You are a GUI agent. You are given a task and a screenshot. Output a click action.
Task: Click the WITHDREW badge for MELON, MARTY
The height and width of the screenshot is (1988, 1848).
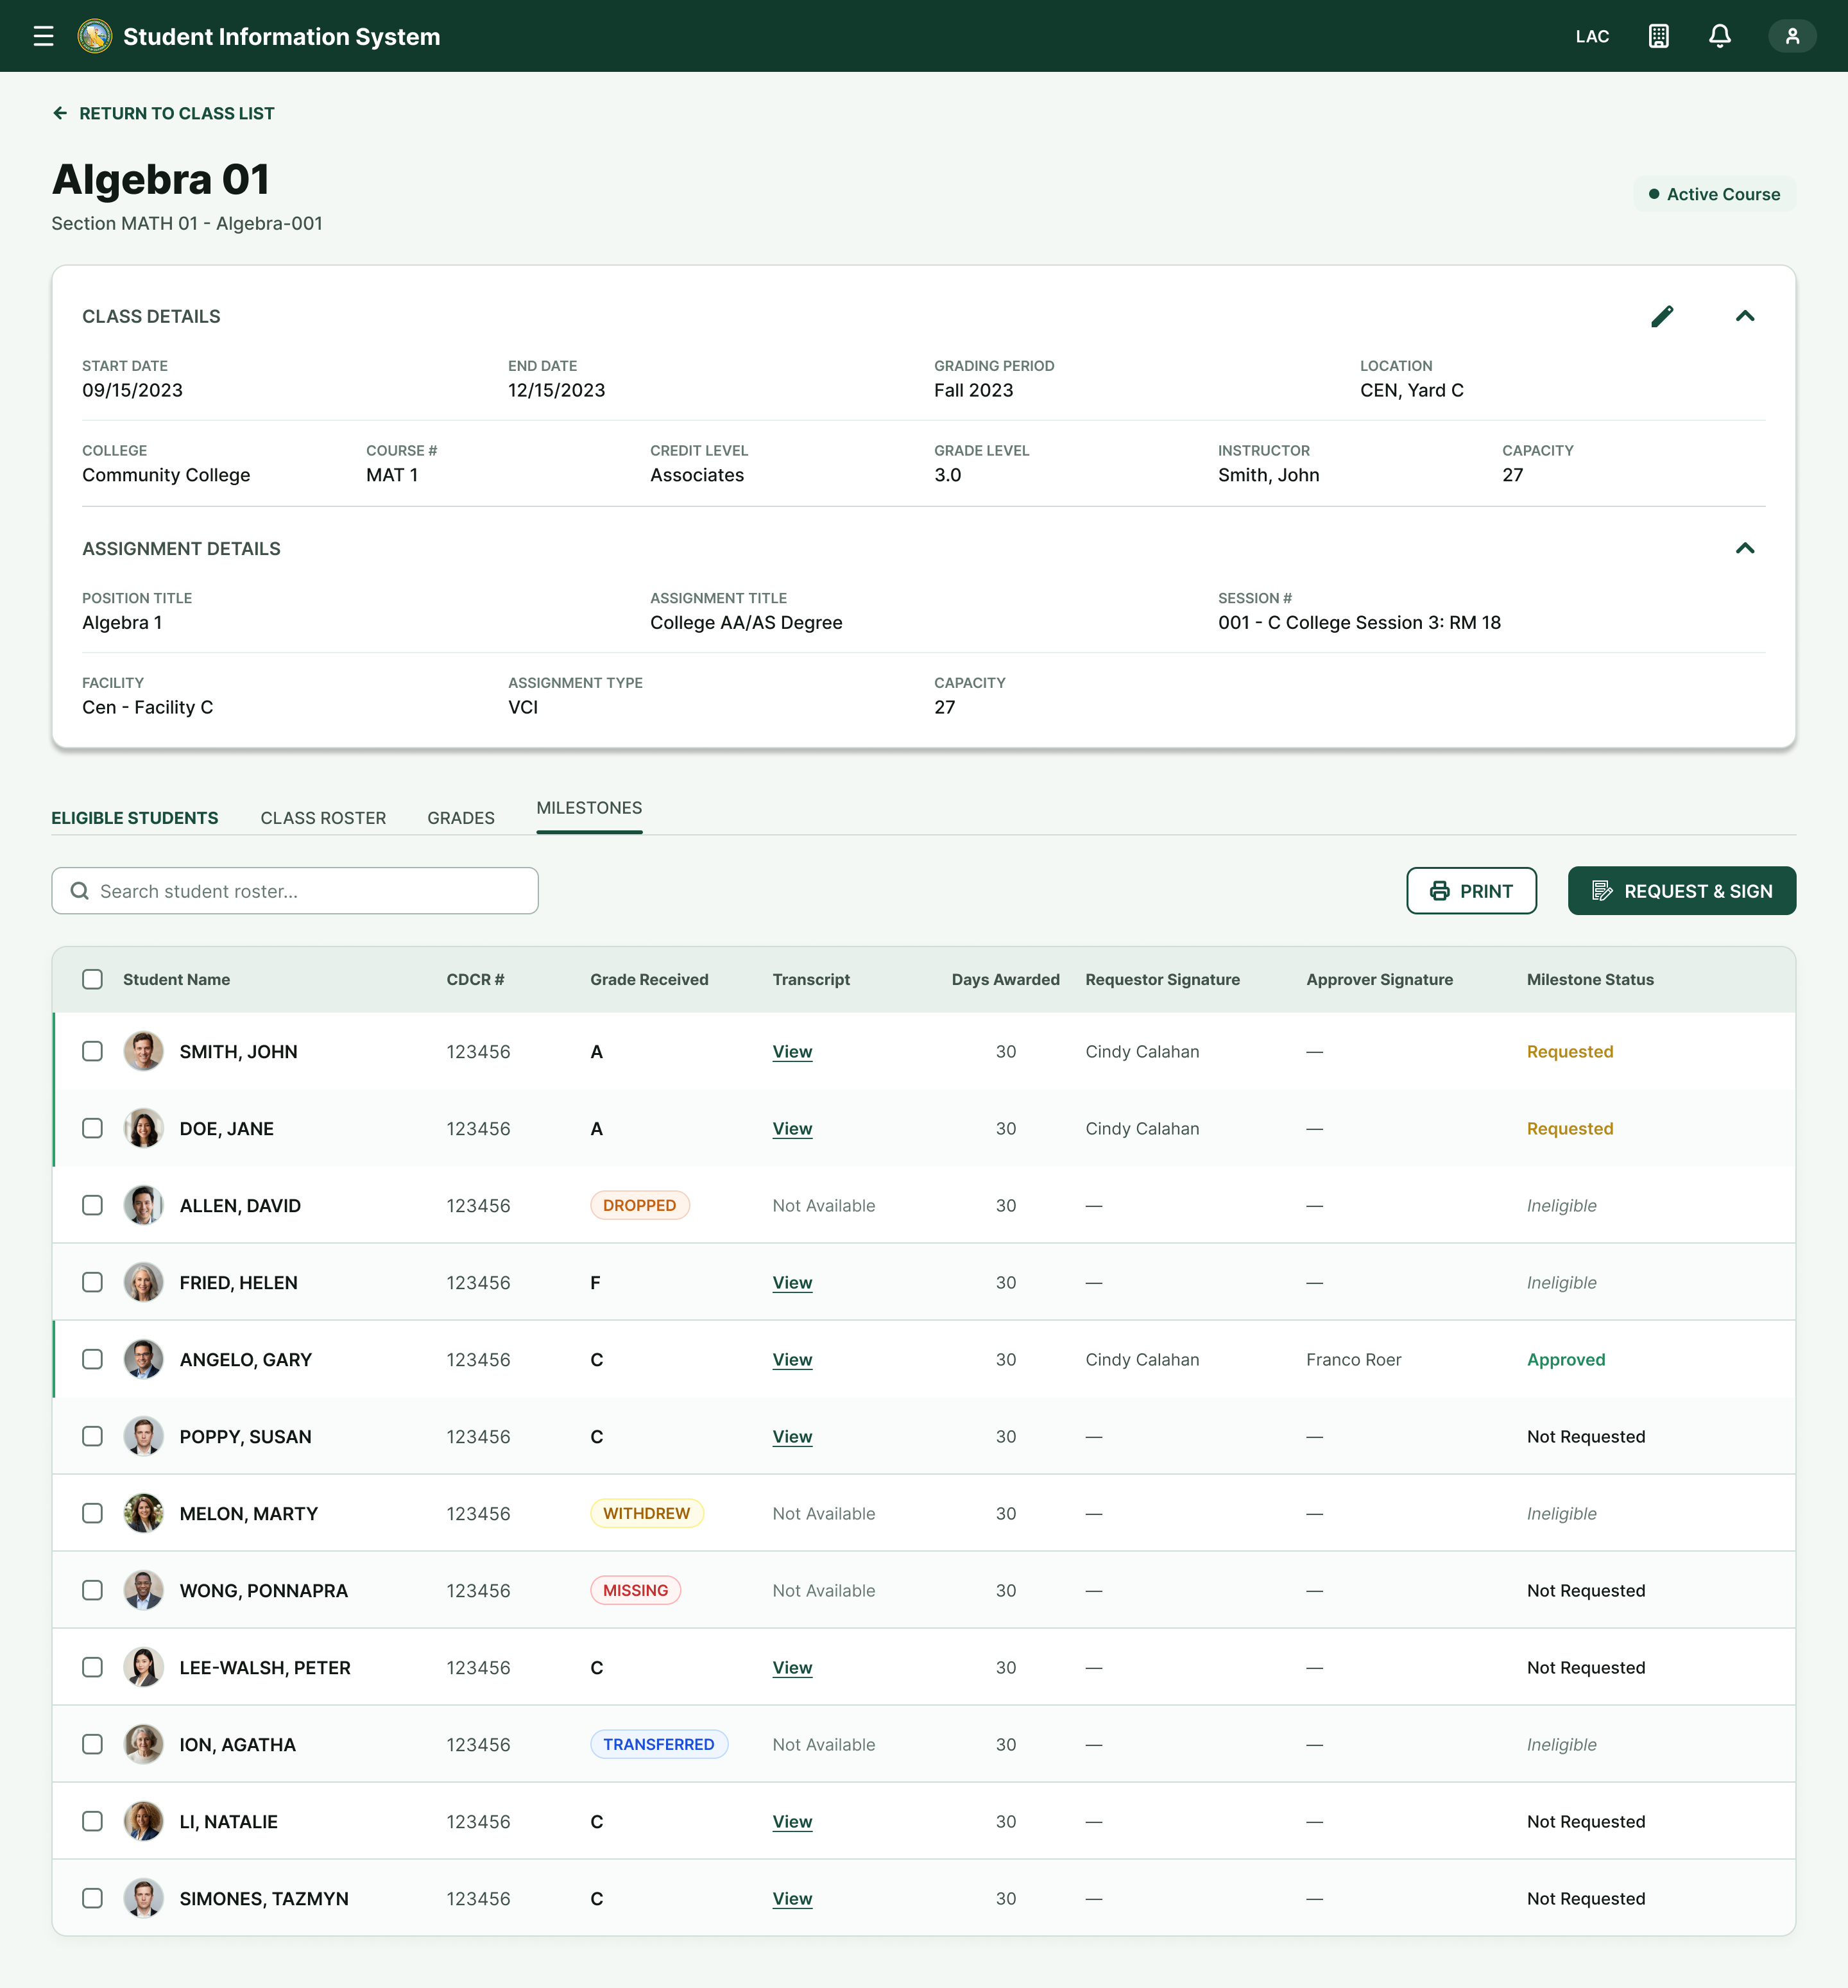point(646,1513)
